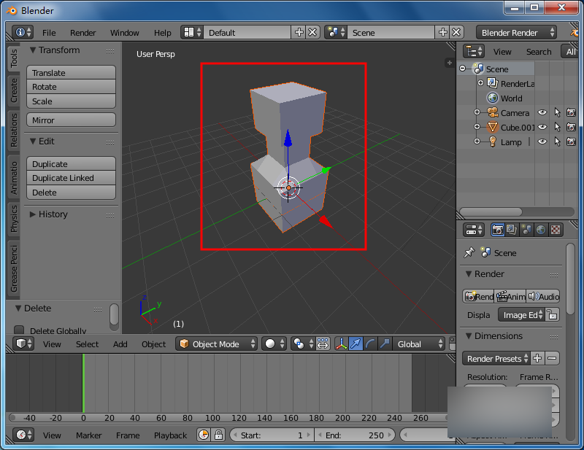Viewport: 584px width, 450px height.
Task: Click the Duplicate Linked button
Action: (71, 178)
